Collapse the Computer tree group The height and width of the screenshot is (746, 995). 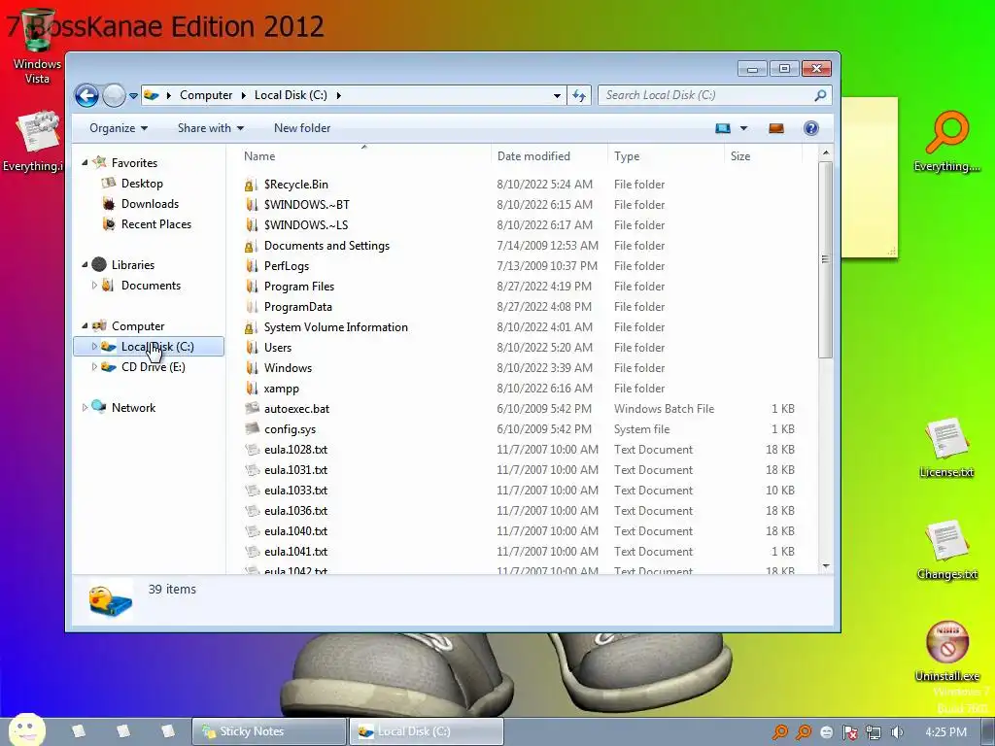click(x=85, y=326)
